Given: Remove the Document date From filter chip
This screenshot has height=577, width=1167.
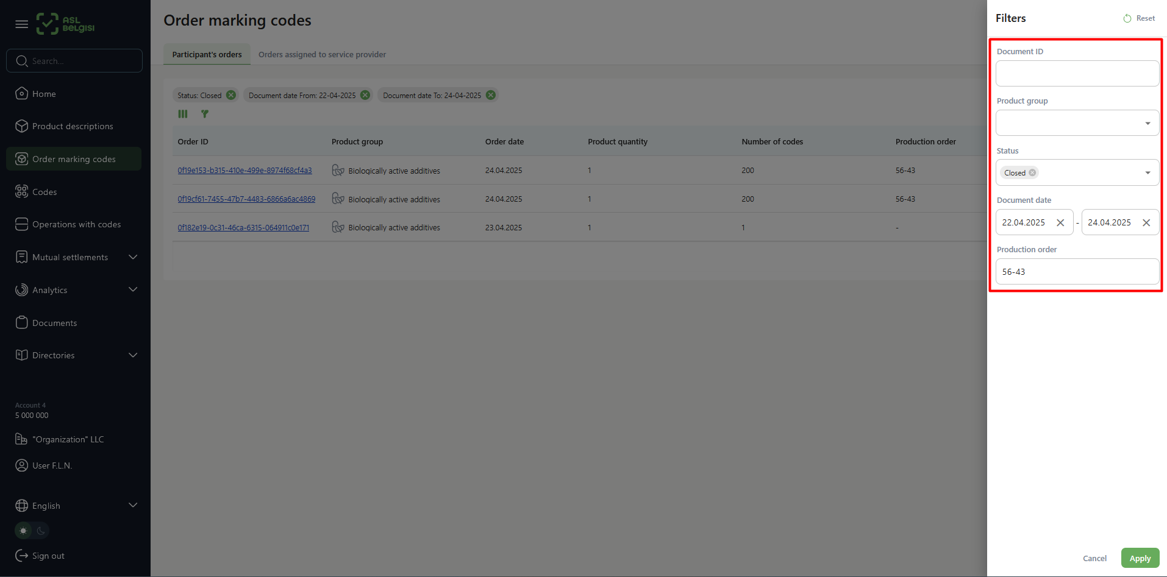Looking at the screenshot, I should (365, 95).
